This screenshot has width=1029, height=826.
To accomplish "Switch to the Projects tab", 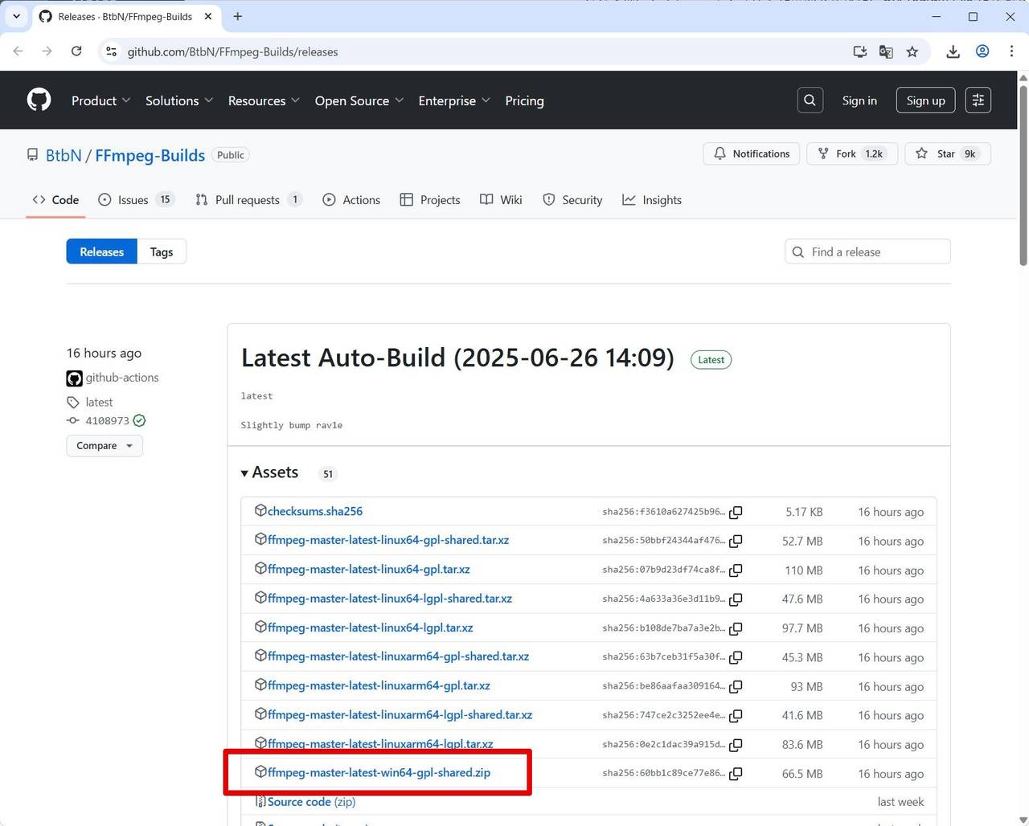I will click(430, 200).
